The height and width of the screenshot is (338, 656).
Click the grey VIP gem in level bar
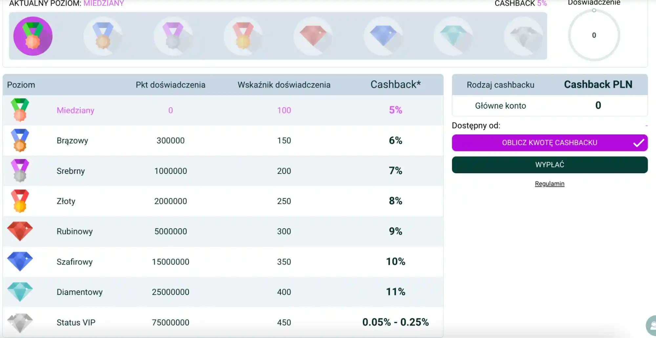pos(523,36)
